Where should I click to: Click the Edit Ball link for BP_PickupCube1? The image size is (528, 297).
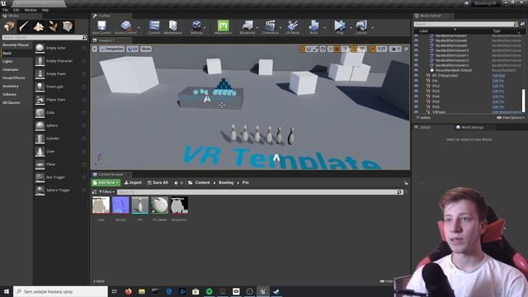(x=498, y=76)
